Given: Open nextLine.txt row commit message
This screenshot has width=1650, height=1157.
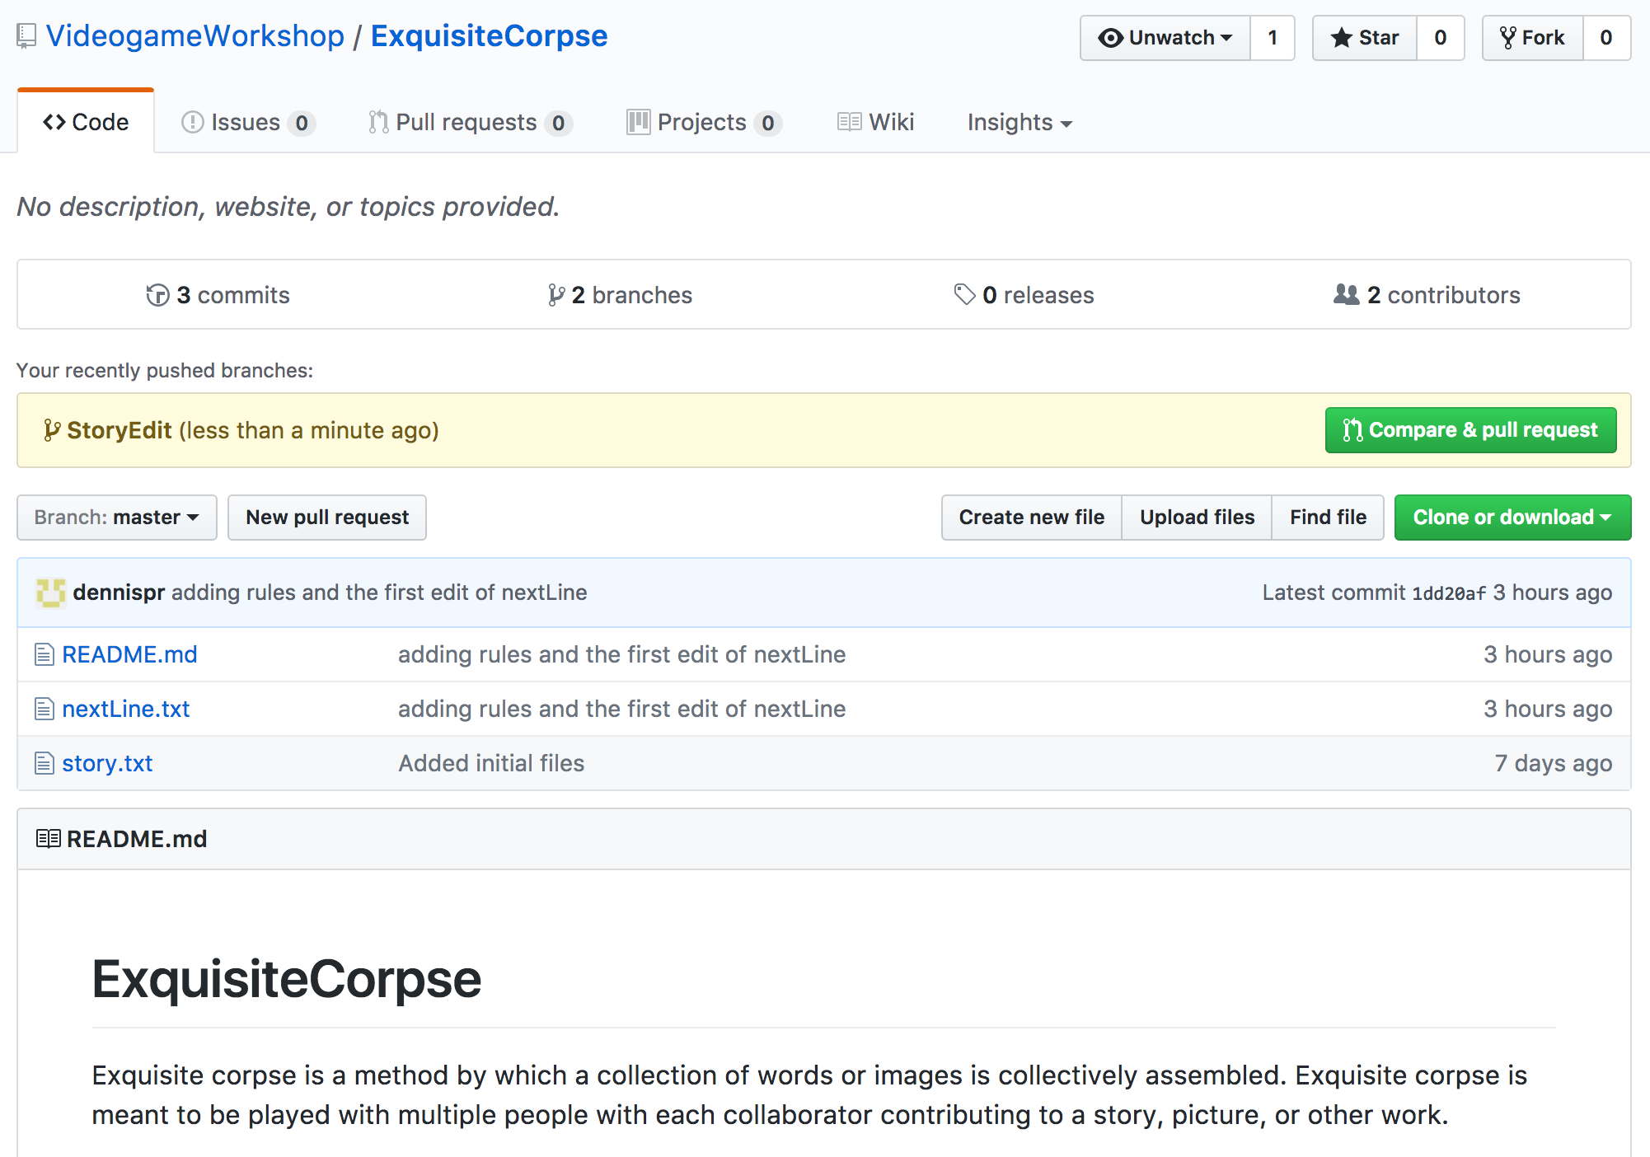Looking at the screenshot, I should (x=622, y=709).
